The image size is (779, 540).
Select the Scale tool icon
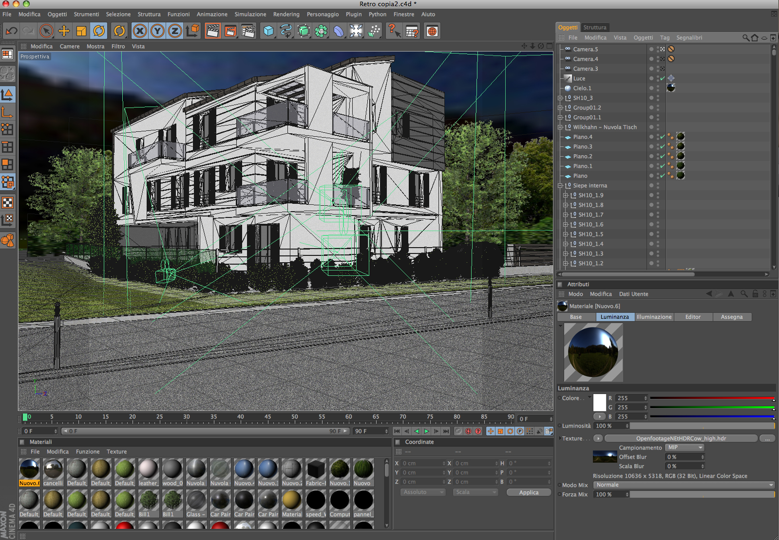click(x=81, y=31)
